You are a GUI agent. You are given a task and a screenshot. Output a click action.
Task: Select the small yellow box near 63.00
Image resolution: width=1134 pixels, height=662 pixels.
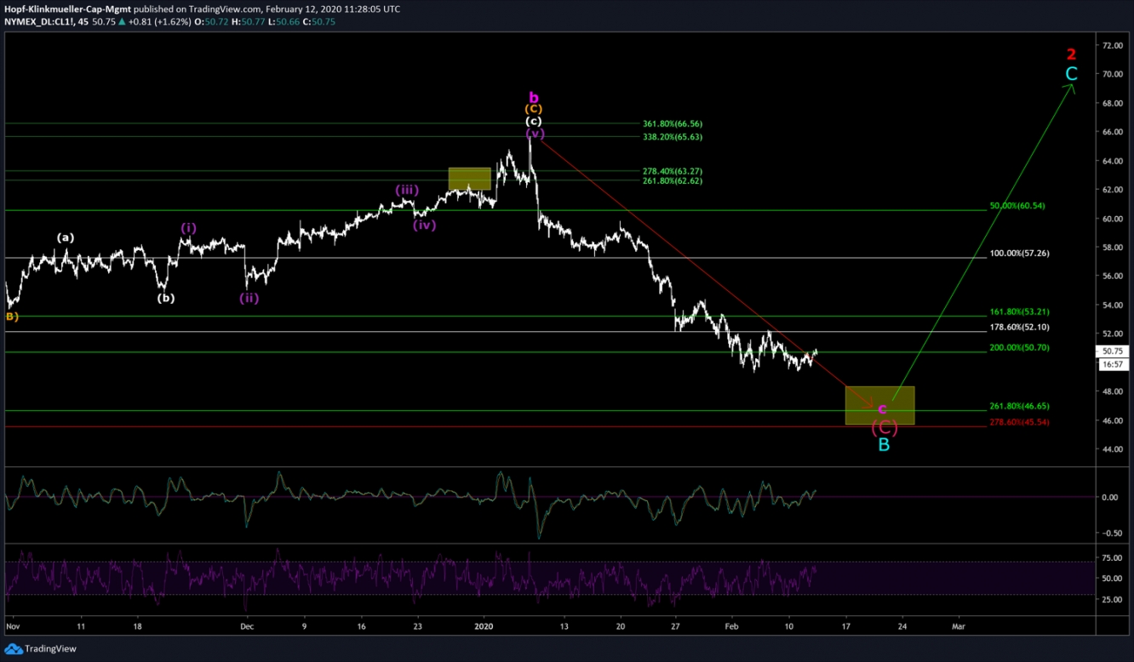pos(470,179)
